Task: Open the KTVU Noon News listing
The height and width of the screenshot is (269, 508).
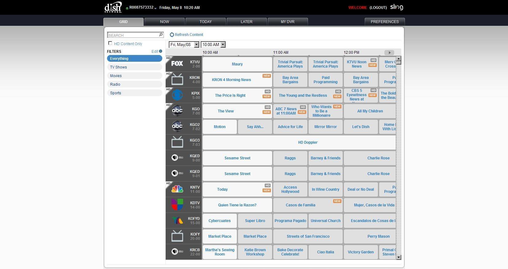Action: coord(361,64)
